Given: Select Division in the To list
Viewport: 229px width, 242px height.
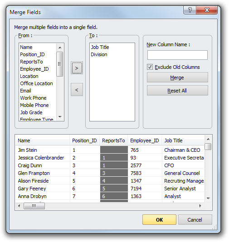Looking at the screenshot, I should [x=99, y=54].
